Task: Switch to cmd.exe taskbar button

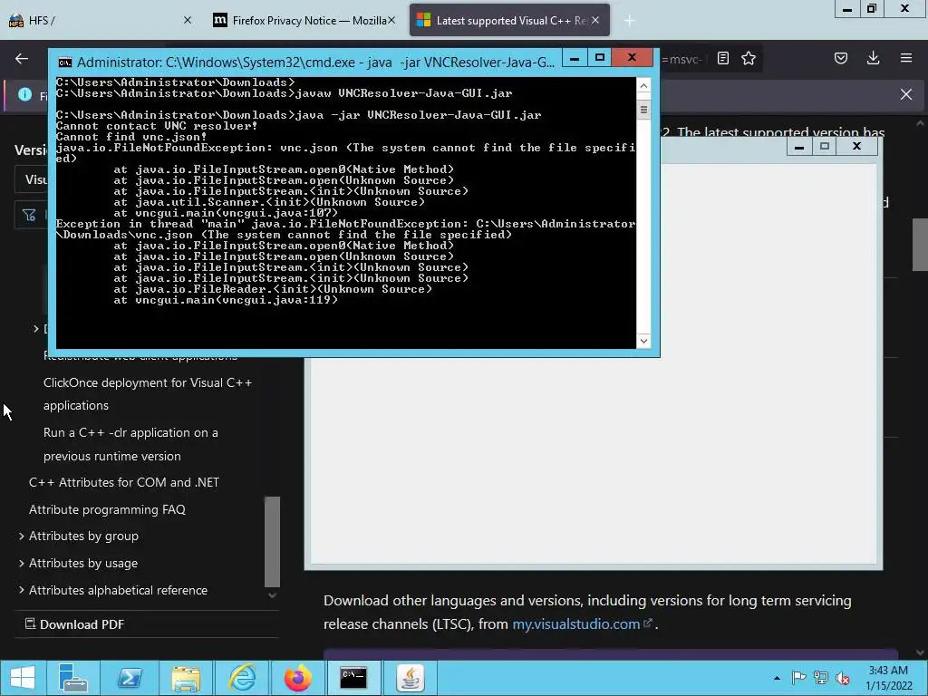Action: (x=353, y=678)
